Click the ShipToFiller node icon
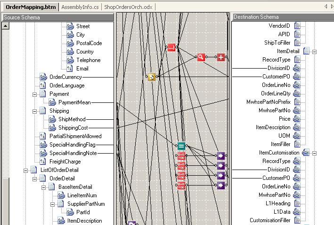 click(297, 42)
